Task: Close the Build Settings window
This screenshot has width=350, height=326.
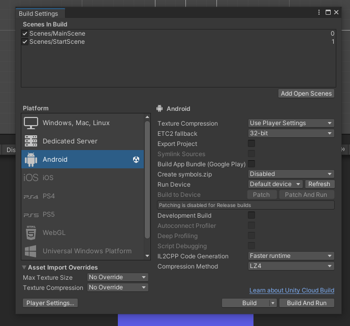Action: [x=336, y=12]
